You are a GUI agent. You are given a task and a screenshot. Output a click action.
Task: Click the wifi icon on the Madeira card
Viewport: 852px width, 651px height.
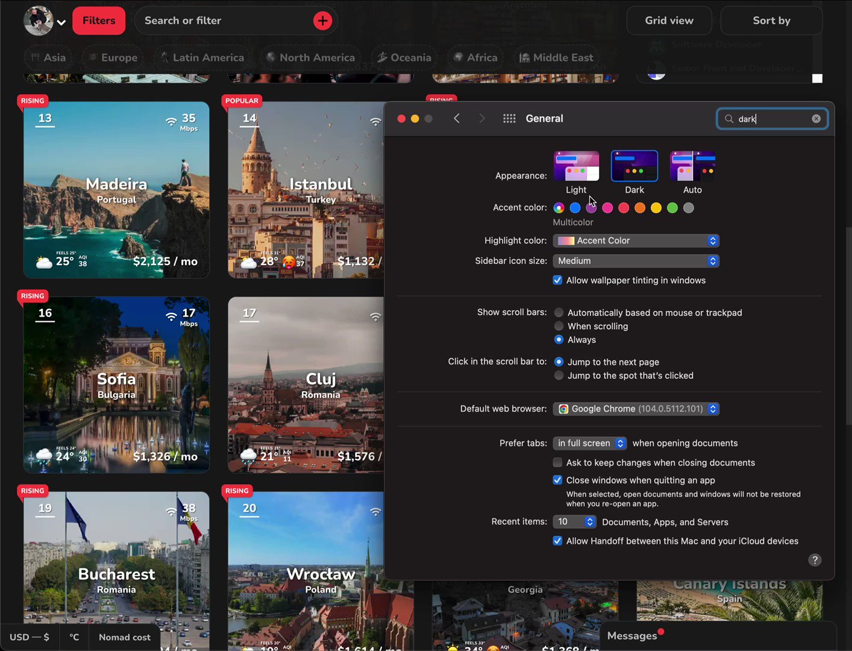click(x=171, y=121)
